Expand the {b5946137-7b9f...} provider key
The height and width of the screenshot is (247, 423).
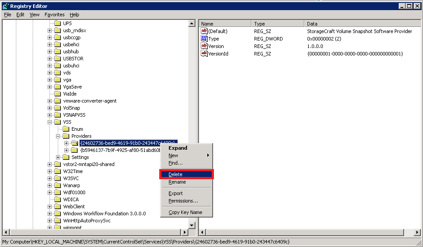66,150
